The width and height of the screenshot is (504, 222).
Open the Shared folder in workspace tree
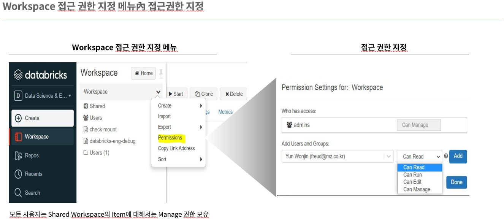click(97, 106)
